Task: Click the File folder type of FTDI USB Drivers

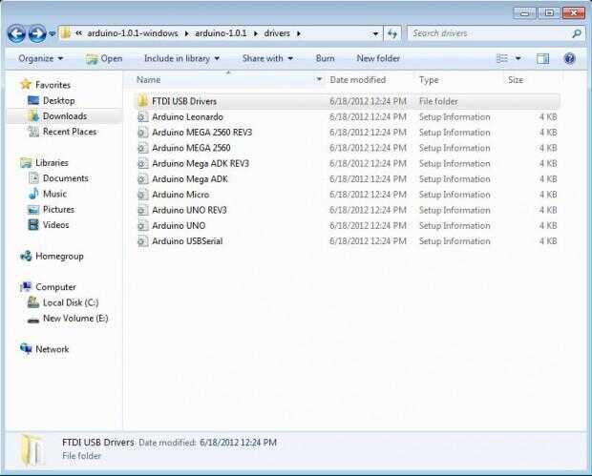Action: pyautogui.click(x=438, y=101)
